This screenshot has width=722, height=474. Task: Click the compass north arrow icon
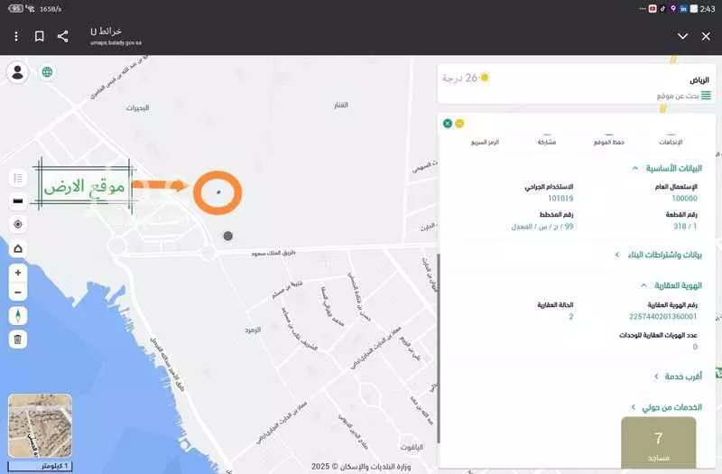pyautogui.click(x=18, y=316)
